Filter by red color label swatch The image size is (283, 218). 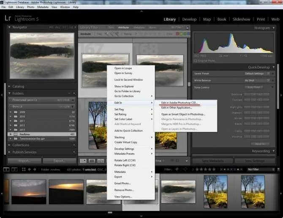click(177, 34)
